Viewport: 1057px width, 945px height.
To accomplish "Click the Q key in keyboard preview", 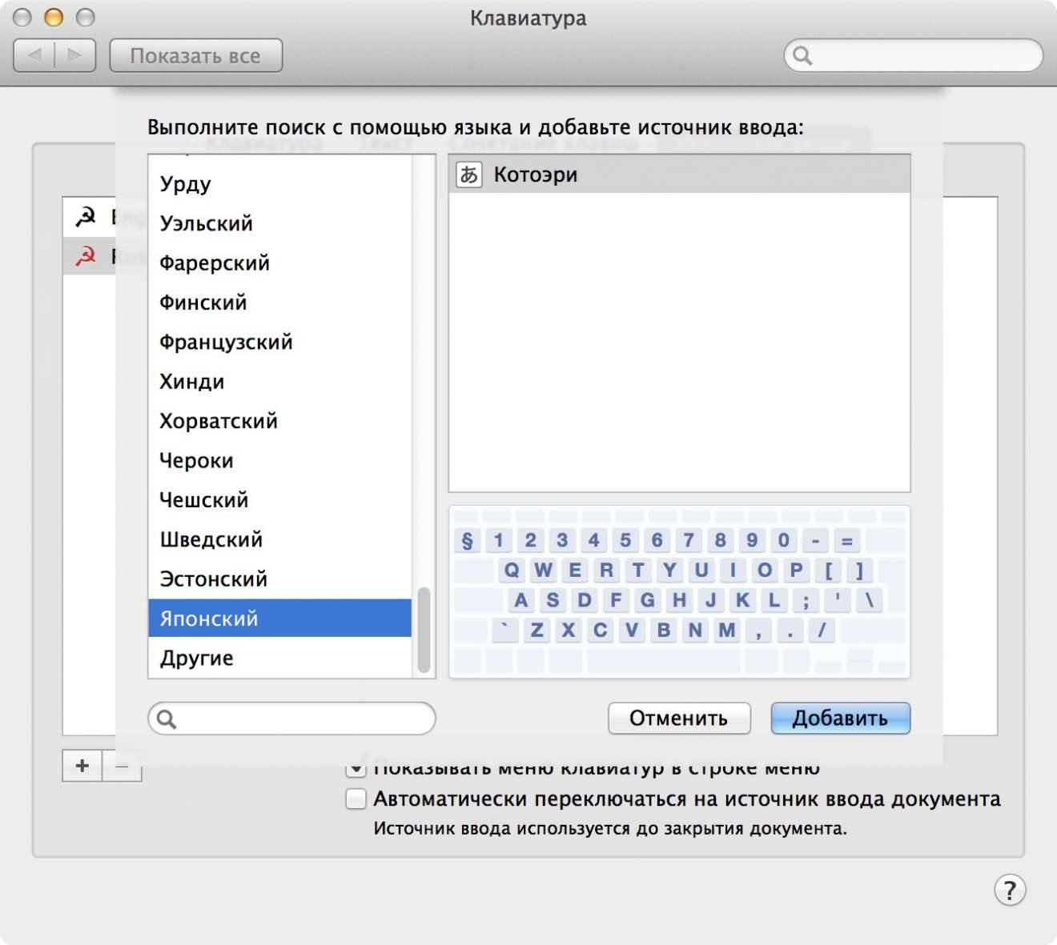I will [512, 570].
